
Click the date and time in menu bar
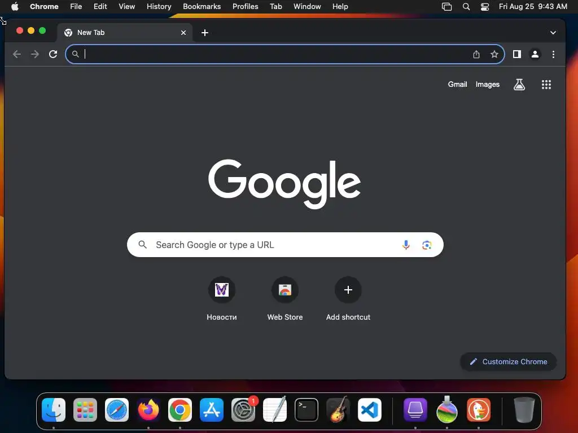point(533,7)
